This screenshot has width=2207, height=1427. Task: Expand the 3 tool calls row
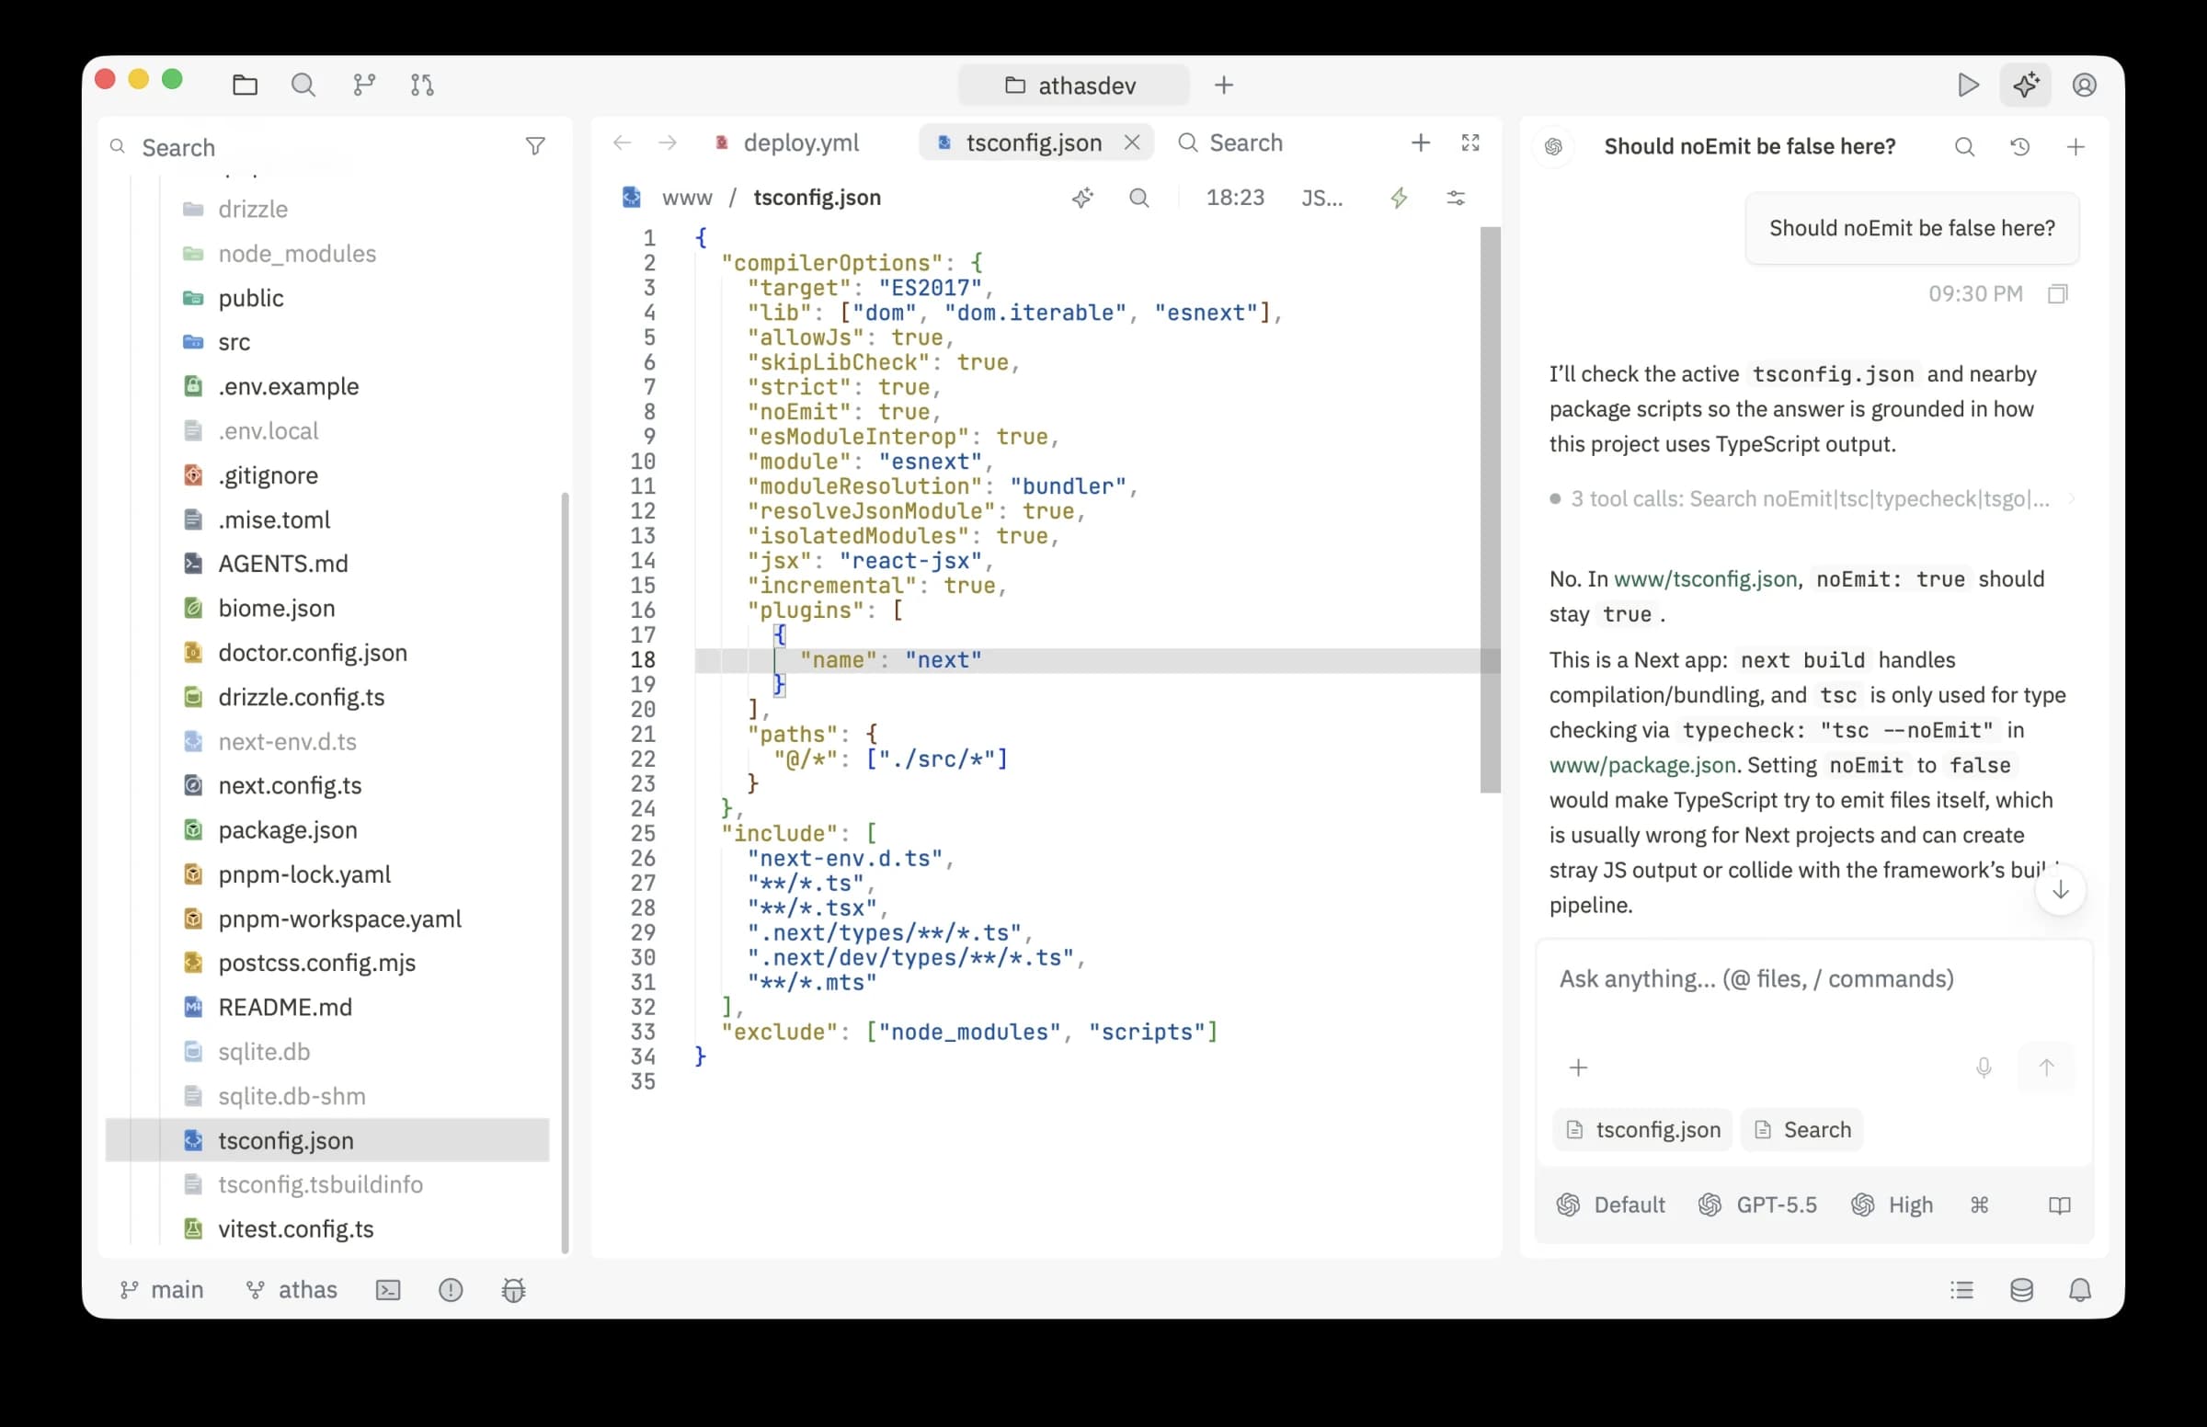(x=1812, y=498)
